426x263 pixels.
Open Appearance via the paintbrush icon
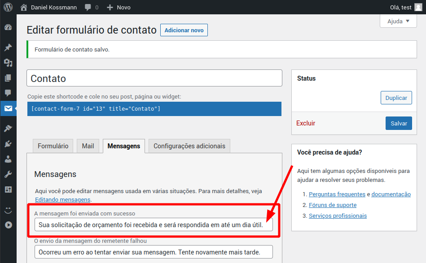pos(8,129)
